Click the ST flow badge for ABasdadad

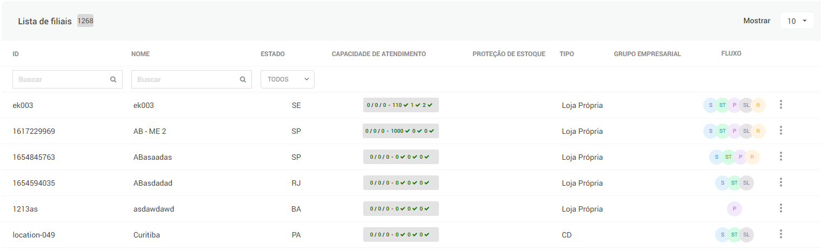(734, 183)
